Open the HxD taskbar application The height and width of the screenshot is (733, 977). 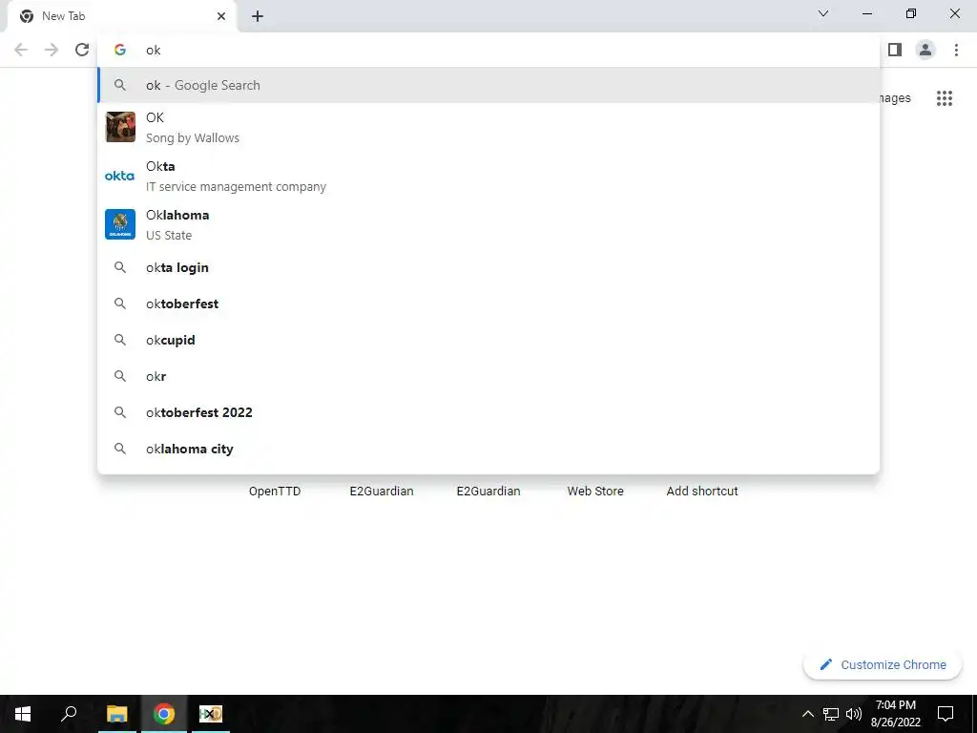tap(211, 714)
